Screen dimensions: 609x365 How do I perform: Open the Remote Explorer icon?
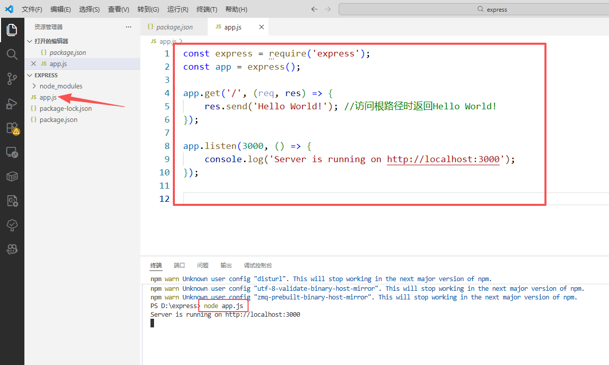(12, 152)
